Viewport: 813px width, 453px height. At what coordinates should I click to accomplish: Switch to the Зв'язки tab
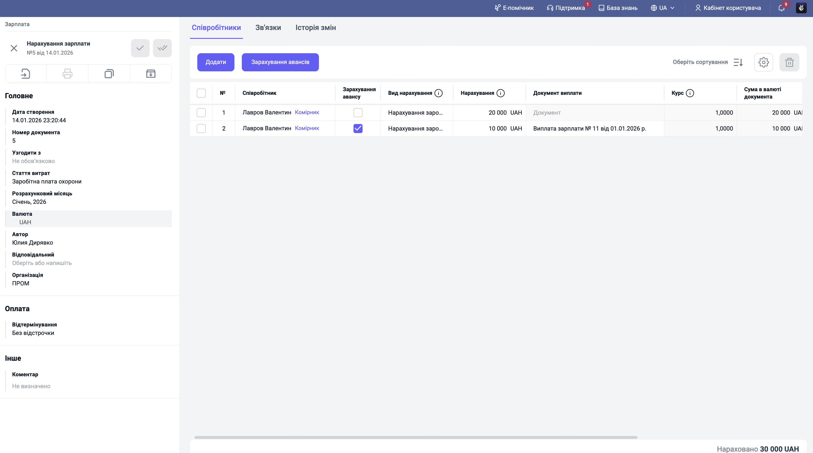268,28
